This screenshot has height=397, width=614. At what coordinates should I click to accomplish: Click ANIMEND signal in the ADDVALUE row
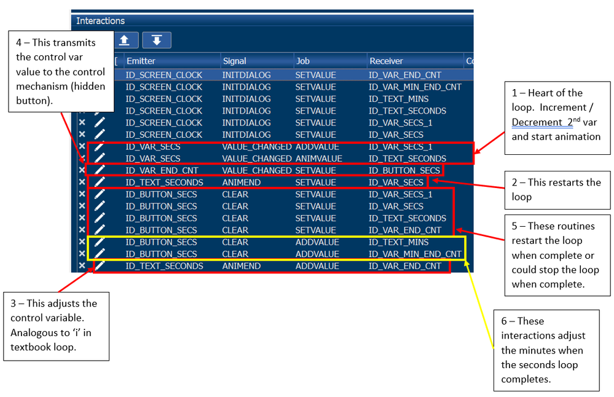coord(241,266)
